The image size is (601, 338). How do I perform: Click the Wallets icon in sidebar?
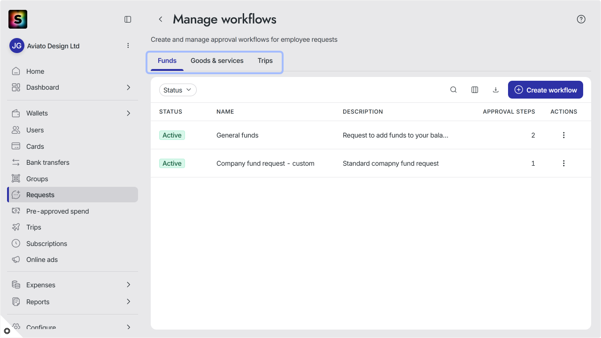pyautogui.click(x=16, y=113)
